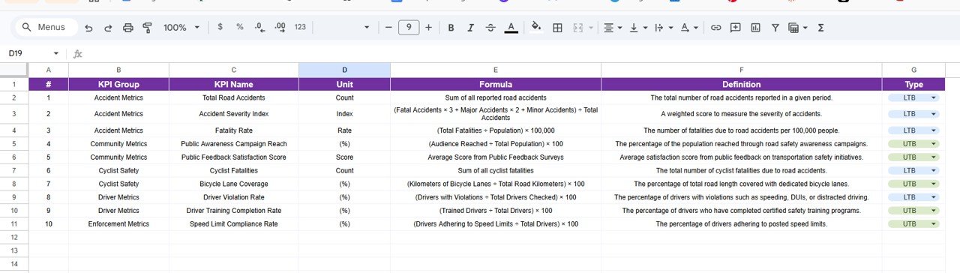Increase decimal places icon
Viewport: 960px width, 273px height.
click(x=280, y=27)
